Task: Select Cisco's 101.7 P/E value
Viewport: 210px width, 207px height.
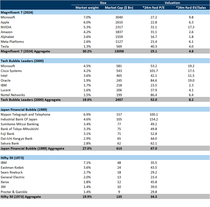Action: click(154, 71)
